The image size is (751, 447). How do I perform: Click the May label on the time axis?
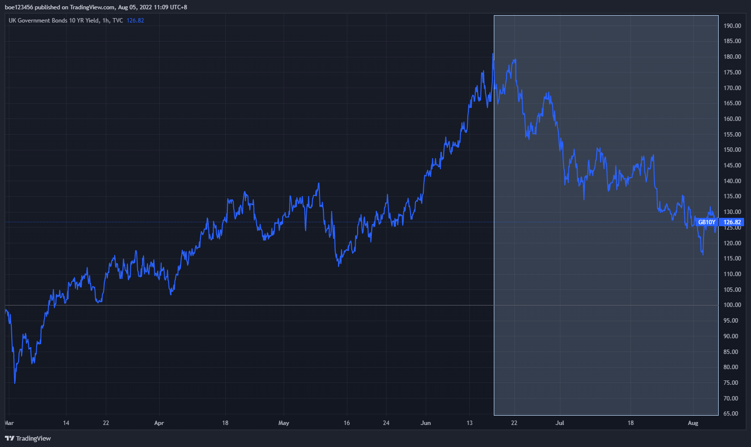pyautogui.click(x=284, y=423)
